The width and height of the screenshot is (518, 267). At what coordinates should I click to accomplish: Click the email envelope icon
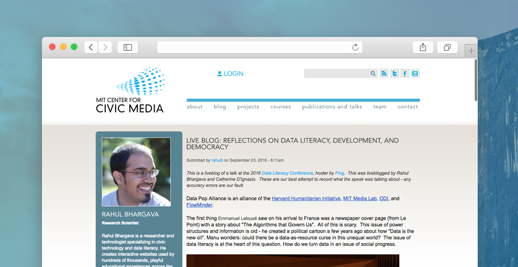415,73
